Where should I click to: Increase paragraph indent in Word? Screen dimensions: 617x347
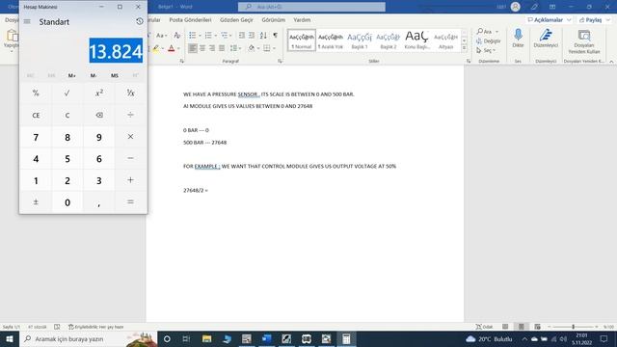pyautogui.click(x=252, y=36)
